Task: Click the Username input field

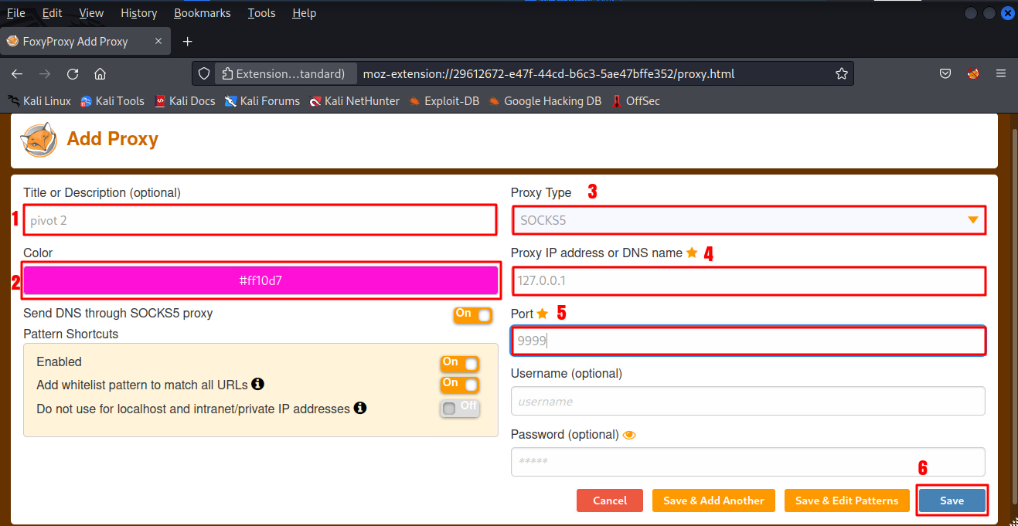Action: coord(747,402)
